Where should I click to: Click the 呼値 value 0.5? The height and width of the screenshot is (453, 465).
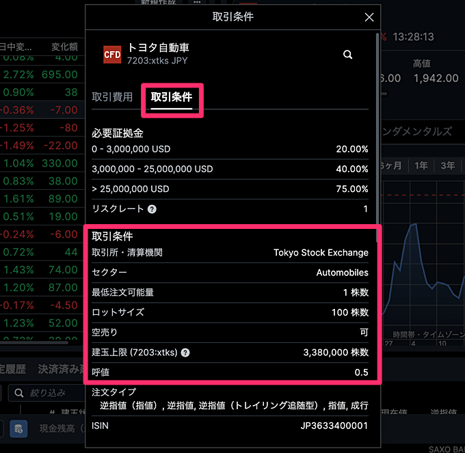pos(361,372)
